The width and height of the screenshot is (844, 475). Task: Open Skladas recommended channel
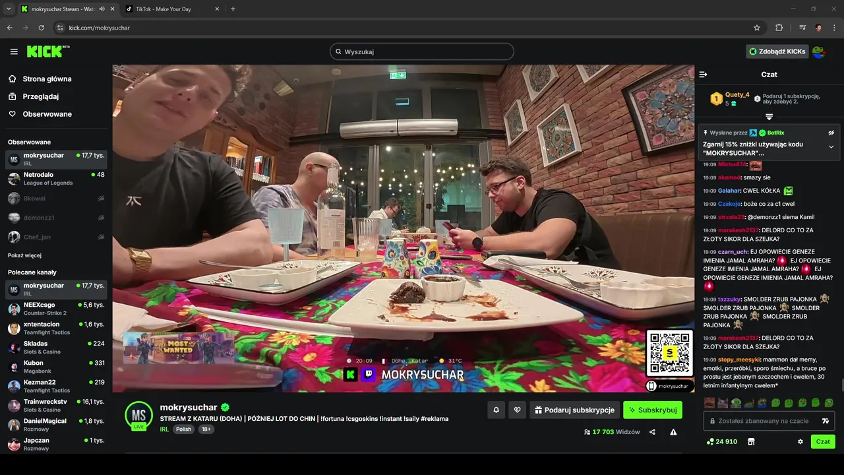[56, 347]
